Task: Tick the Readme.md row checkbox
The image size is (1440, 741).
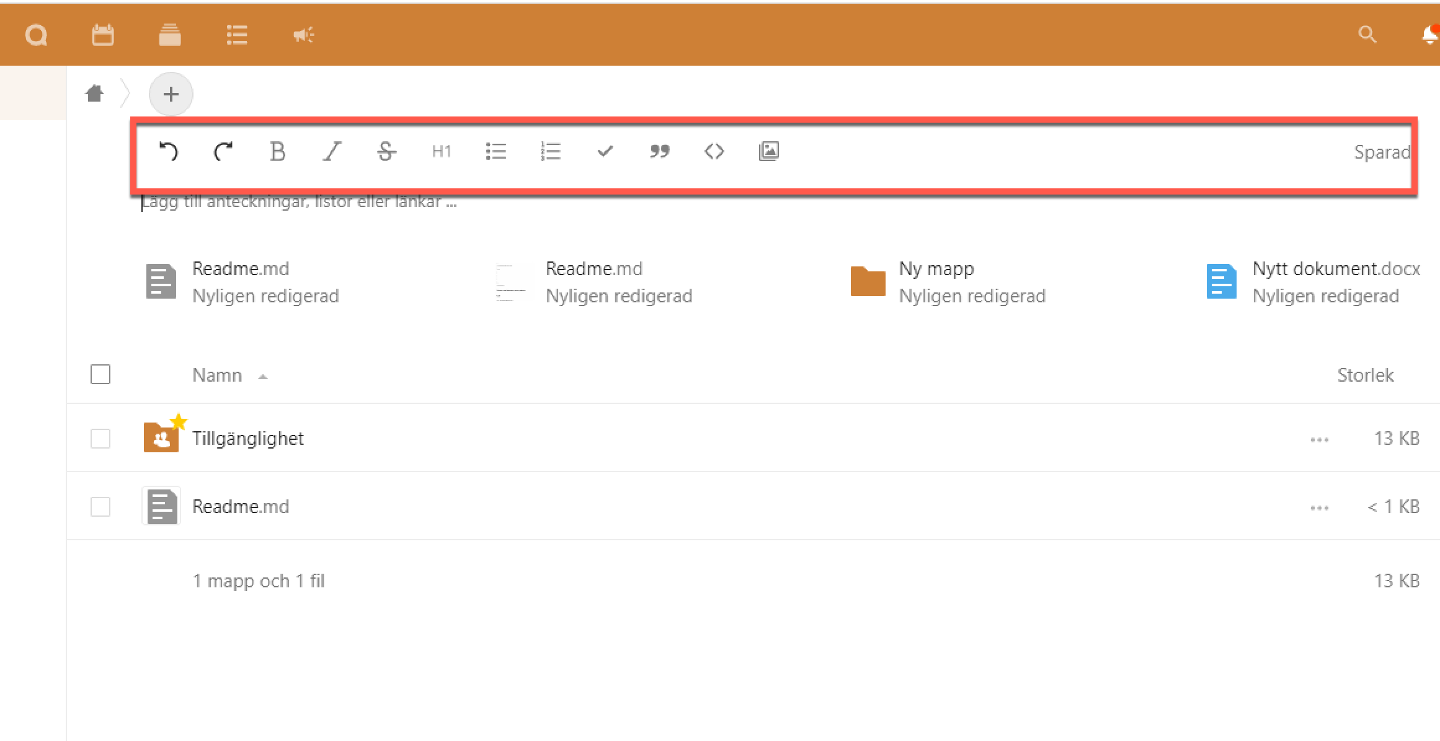Action: 100,507
